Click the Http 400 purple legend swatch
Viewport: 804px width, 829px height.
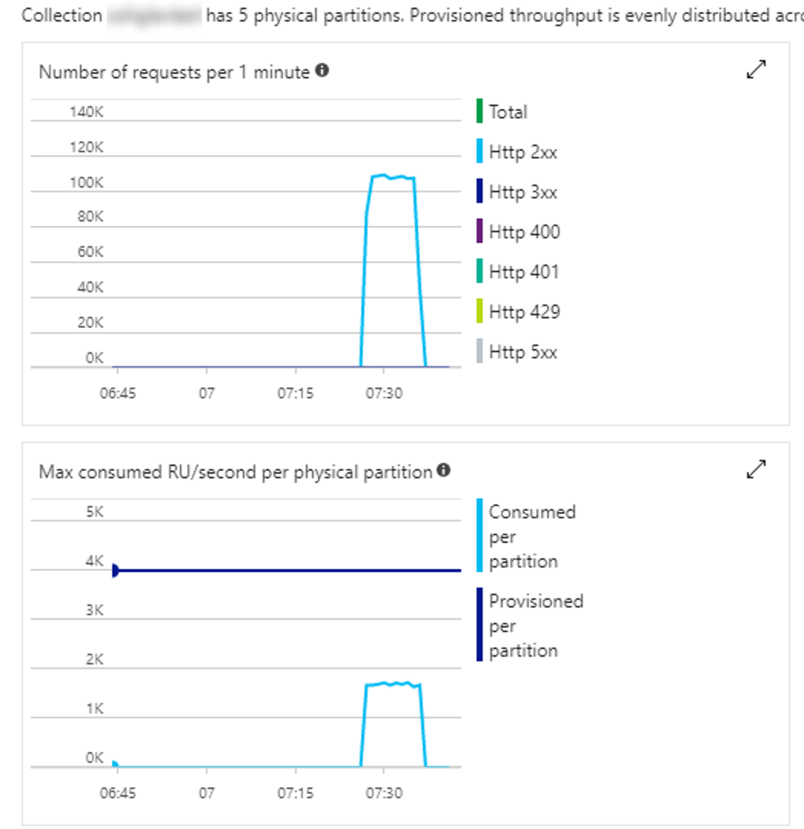480,231
